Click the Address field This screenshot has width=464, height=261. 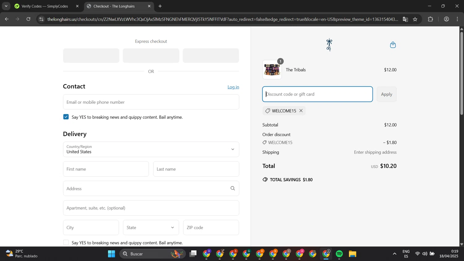[151, 189]
